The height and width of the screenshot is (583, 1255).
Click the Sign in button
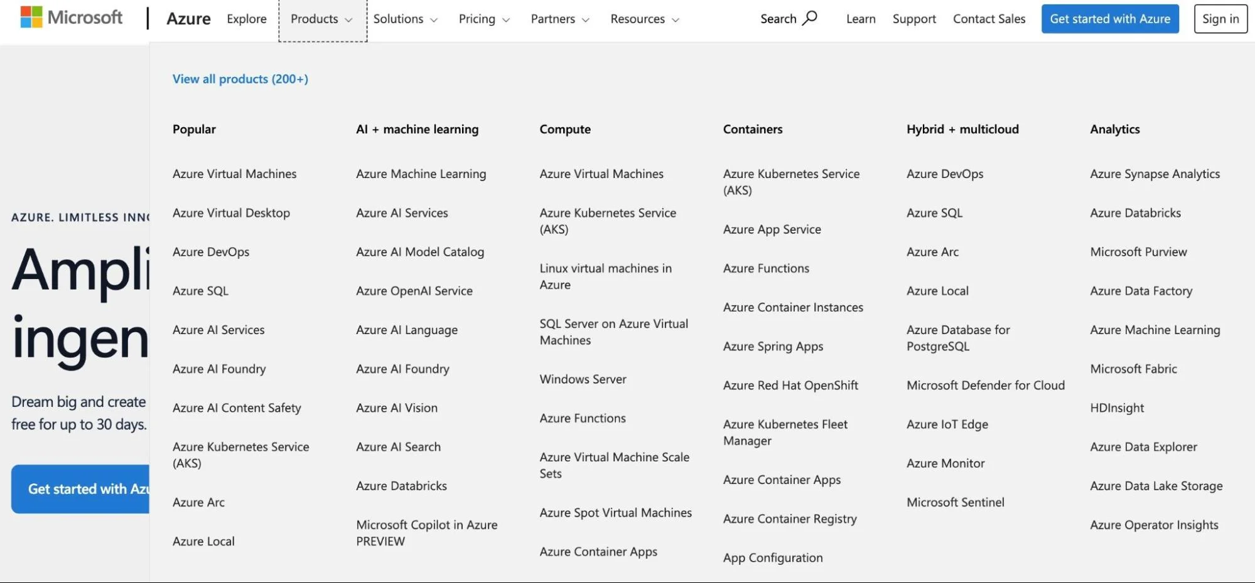(x=1220, y=19)
